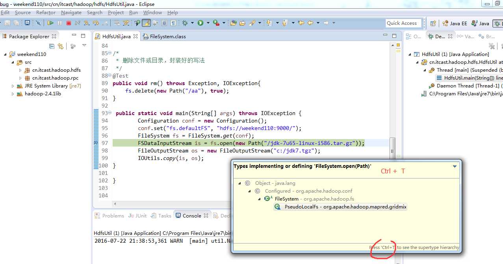503x264 pixels.
Task: Open the hierarchy popup view menu
Action: pyautogui.click(x=455, y=166)
